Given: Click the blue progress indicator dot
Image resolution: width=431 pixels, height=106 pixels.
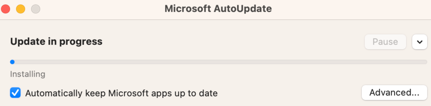Looking at the screenshot, I should point(12,62).
